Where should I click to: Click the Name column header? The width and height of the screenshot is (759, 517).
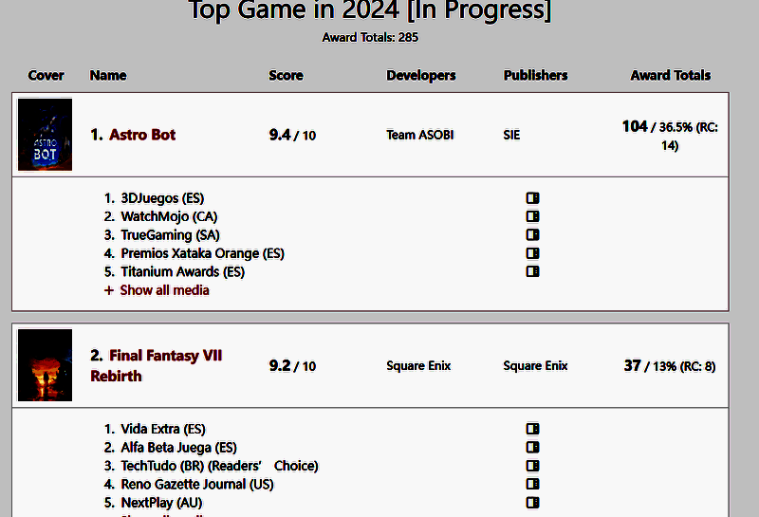(108, 75)
